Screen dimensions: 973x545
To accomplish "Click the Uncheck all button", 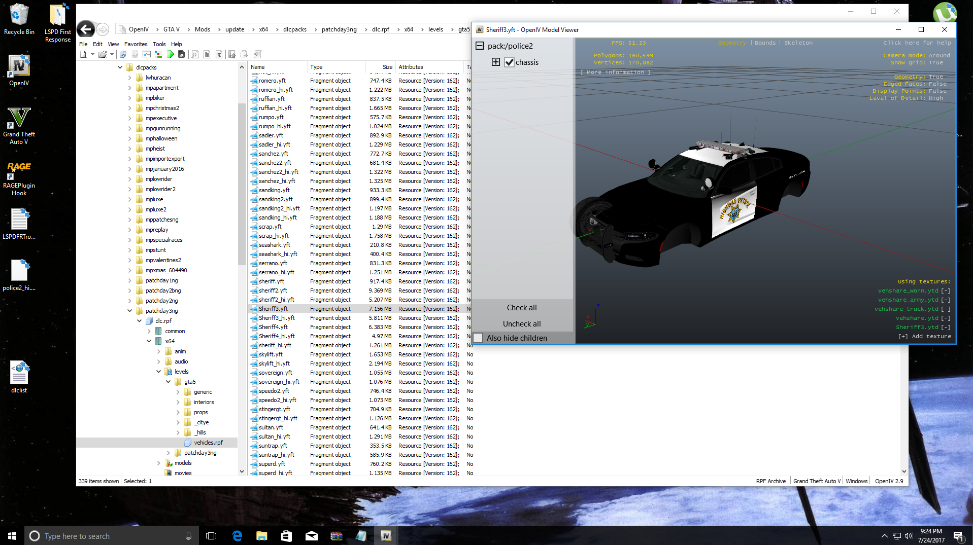I will click(x=522, y=324).
